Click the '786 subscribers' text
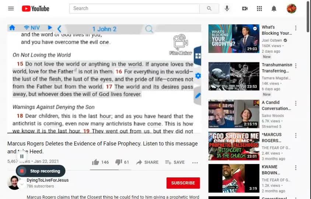311x199 pixels. point(40,186)
